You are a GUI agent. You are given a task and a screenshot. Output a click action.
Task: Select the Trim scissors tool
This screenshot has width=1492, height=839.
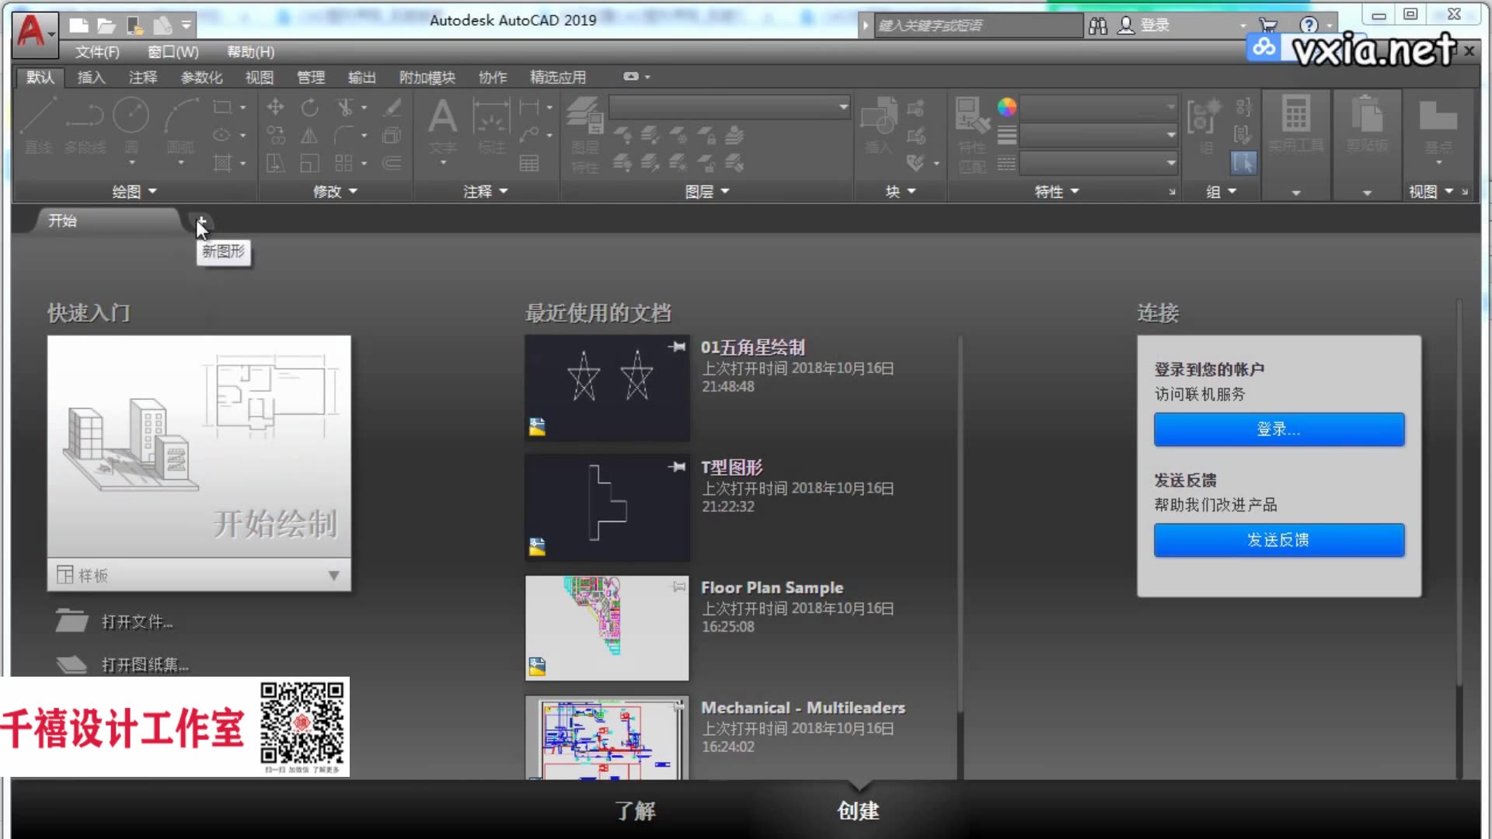(x=344, y=107)
